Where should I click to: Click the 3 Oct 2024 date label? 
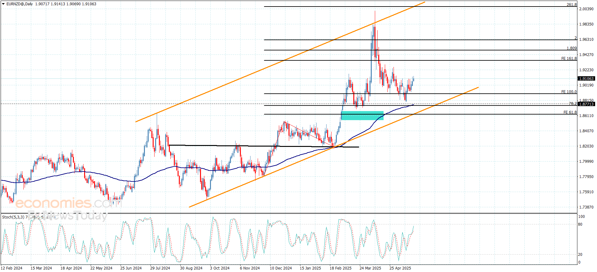coord(220,268)
